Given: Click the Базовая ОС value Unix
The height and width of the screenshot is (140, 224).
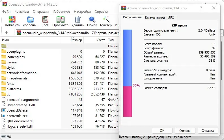Looking at the screenshot, I should 212,34.
